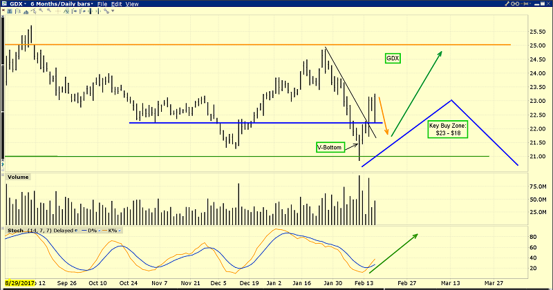This screenshot has width=553, height=290.
Task: Click the first magnifier zoom icon
Action: (41, 10)
